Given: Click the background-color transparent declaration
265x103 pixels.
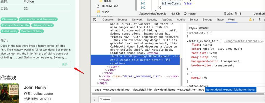Looking at the screenshot, I should (216, 61).
